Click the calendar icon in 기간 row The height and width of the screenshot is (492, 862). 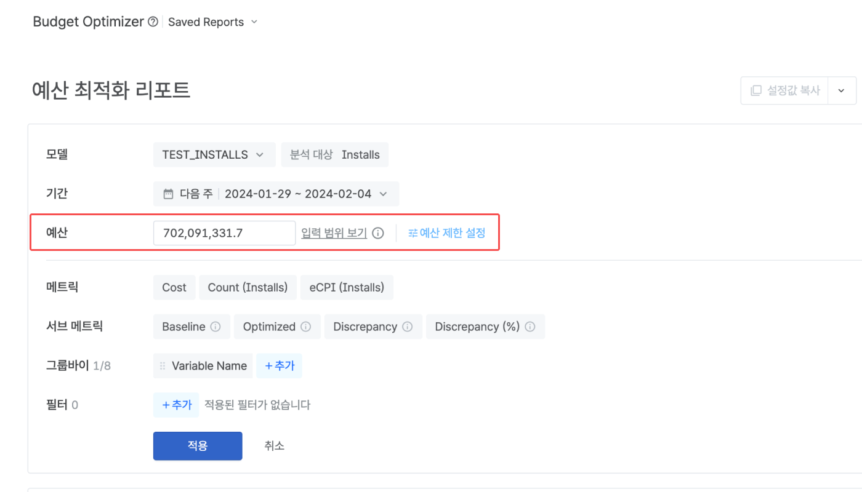(168, 194)
